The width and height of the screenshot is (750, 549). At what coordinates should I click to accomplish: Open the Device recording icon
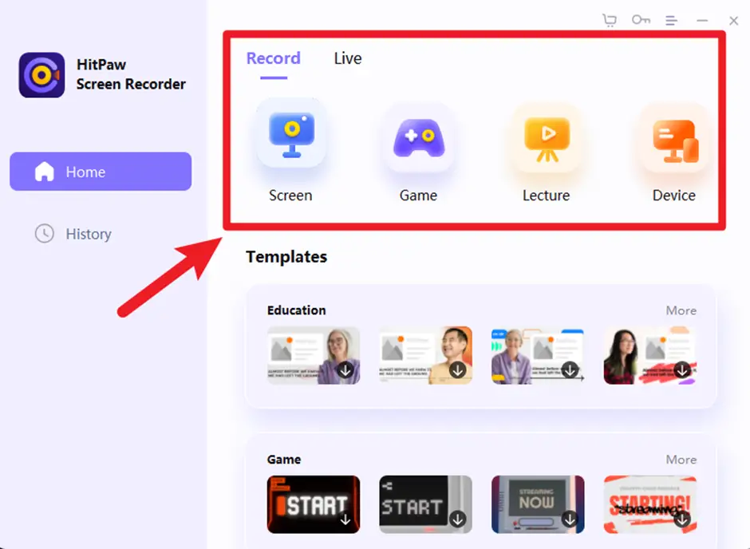[675, 139]
